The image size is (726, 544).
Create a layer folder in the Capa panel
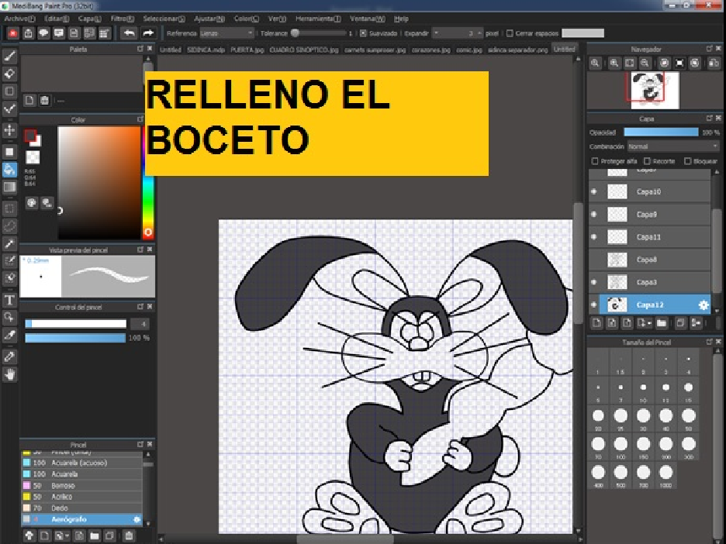(662, 323)
